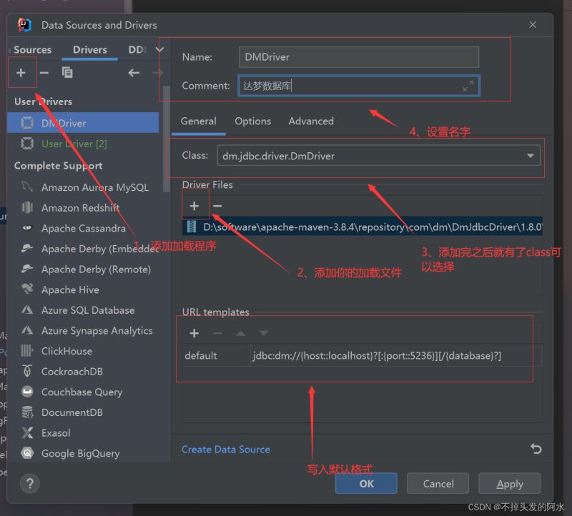
Task: Click the Name input field
Action: [359, 57]
